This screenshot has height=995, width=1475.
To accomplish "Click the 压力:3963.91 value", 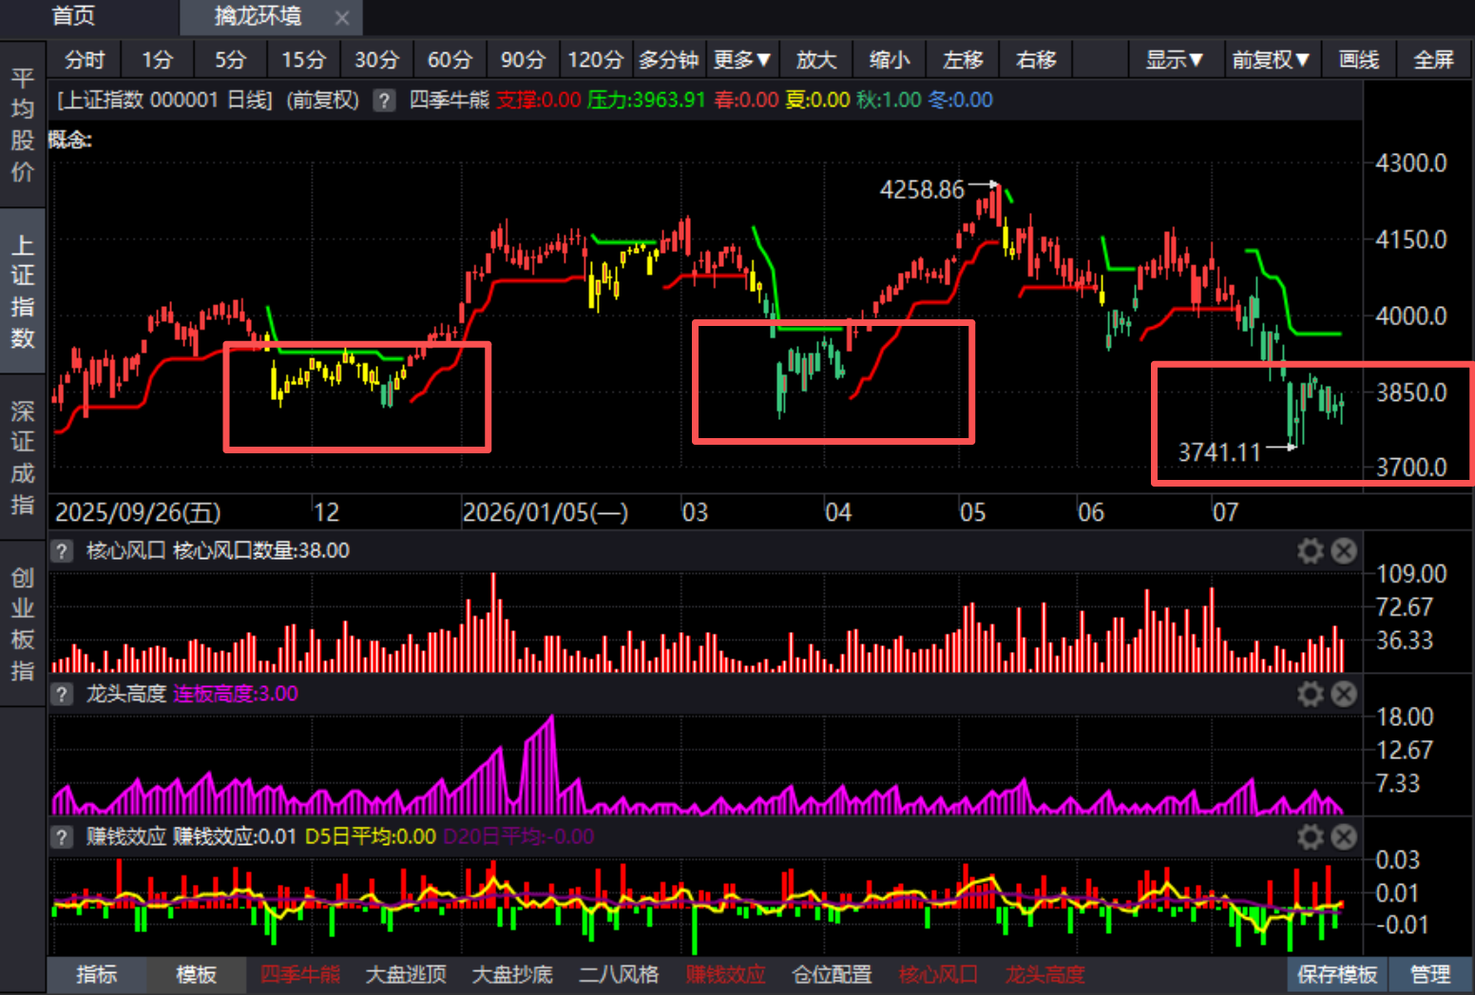I will click(x=647, y=100).
